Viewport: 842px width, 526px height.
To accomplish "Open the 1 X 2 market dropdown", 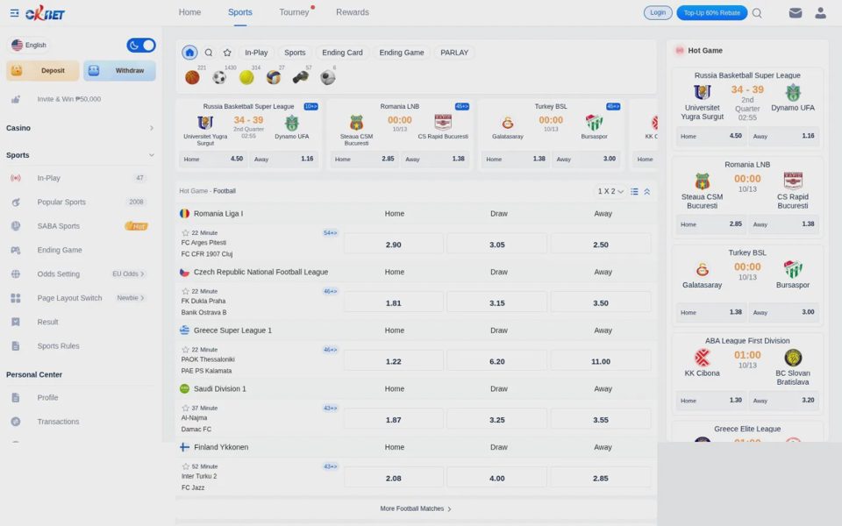I will click(x=610, y=192).
